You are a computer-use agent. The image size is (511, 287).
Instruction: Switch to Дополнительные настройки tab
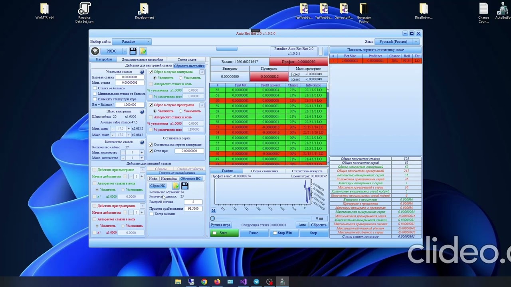(143, 59)
